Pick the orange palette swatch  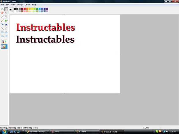[27, 9]
